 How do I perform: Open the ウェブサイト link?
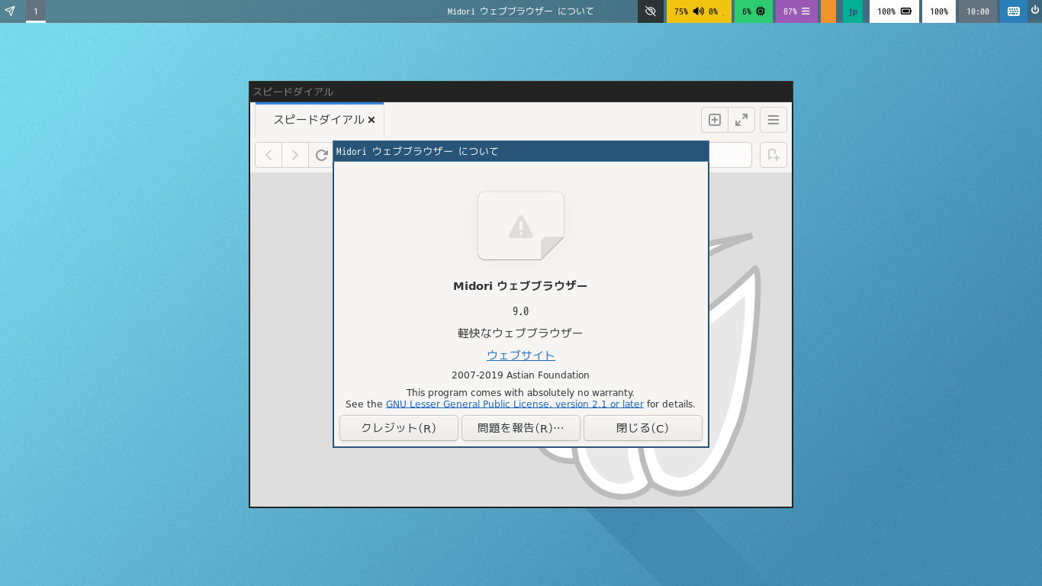pos(521,356)
